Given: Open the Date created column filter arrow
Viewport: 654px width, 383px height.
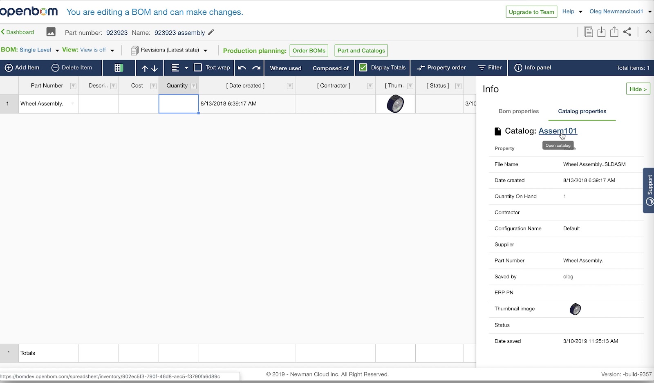Looking at the screenshot, I should coord(290,86).
